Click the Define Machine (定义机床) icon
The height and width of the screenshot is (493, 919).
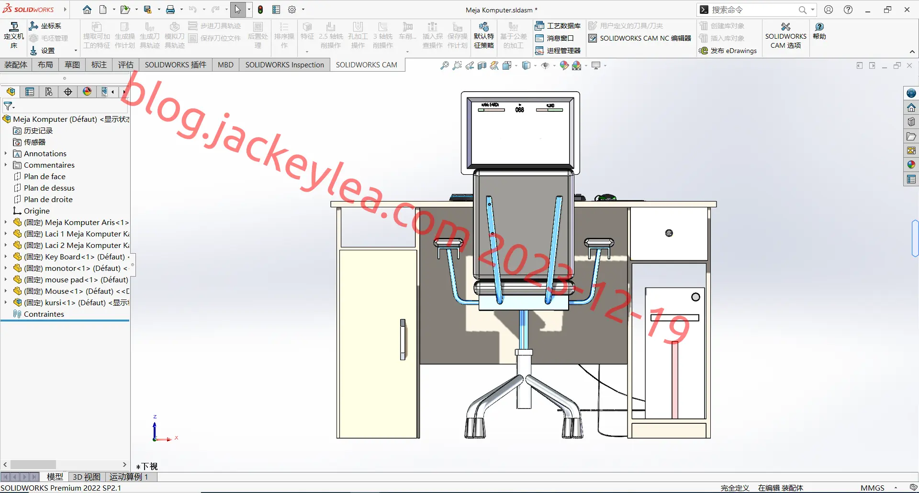tap(14, 36)
